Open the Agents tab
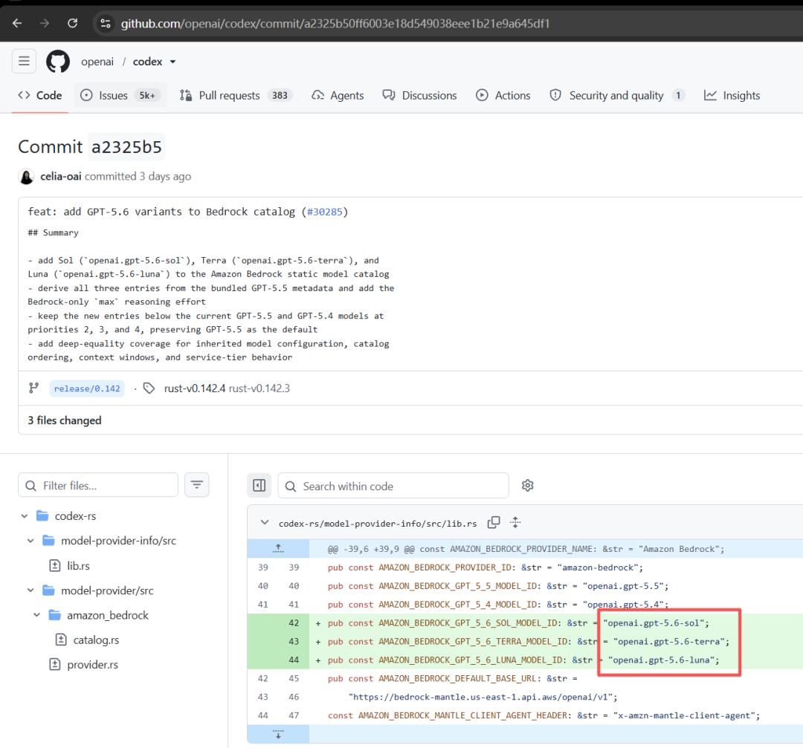Screen dimensions: 803x748 tap(338, 95)
